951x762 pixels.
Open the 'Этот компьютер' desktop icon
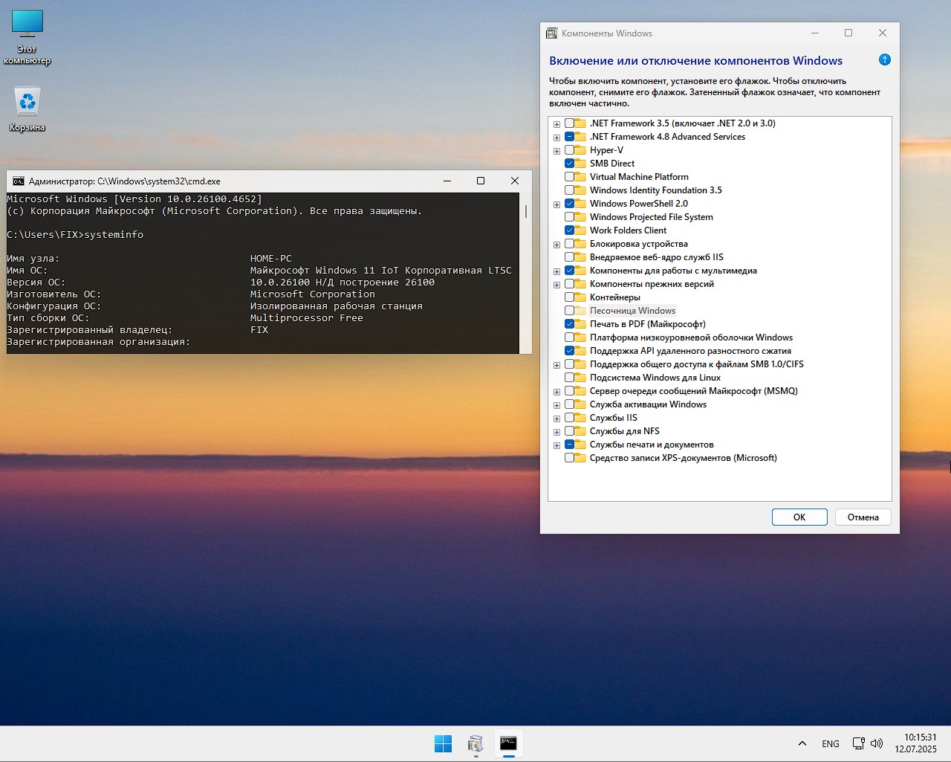point(27,36)
